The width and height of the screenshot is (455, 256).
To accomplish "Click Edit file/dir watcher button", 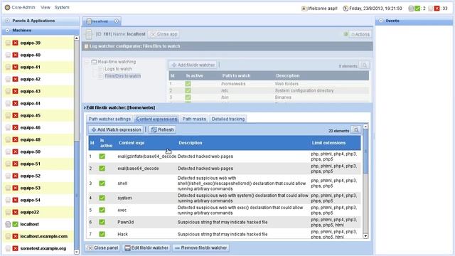I will [x=146, y=248].
